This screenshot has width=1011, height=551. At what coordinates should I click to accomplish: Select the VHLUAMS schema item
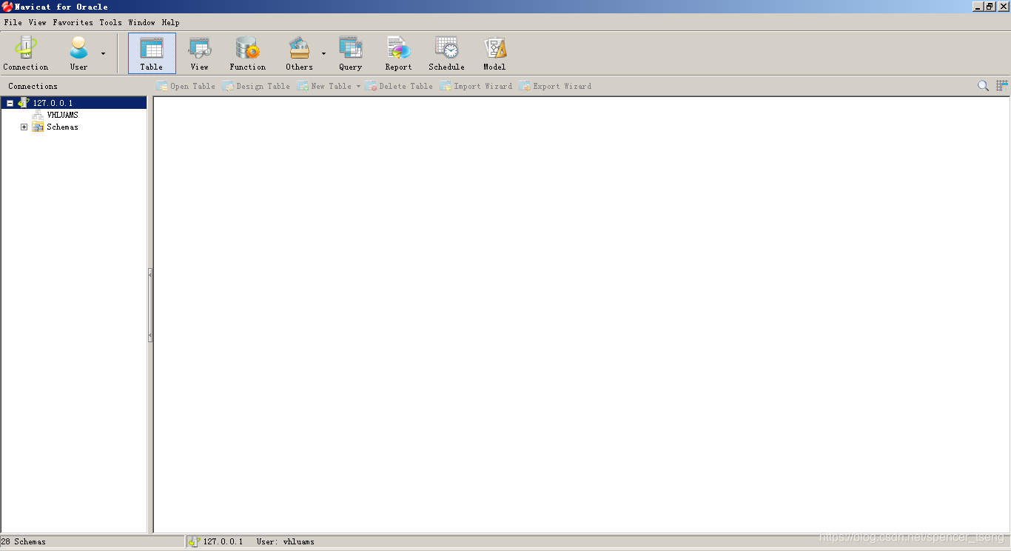pyautogui.click(x=62, y=115)
